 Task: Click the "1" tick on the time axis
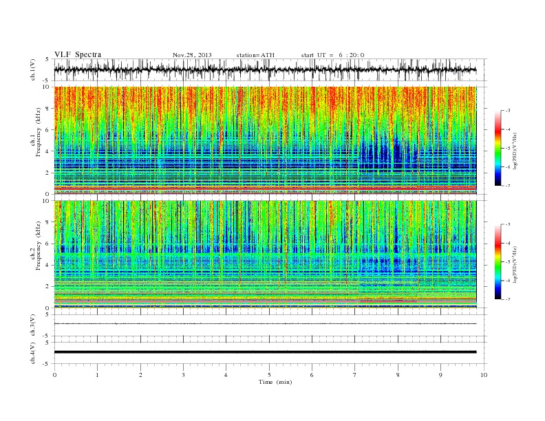pyautogui.click(x=97, y=375)
